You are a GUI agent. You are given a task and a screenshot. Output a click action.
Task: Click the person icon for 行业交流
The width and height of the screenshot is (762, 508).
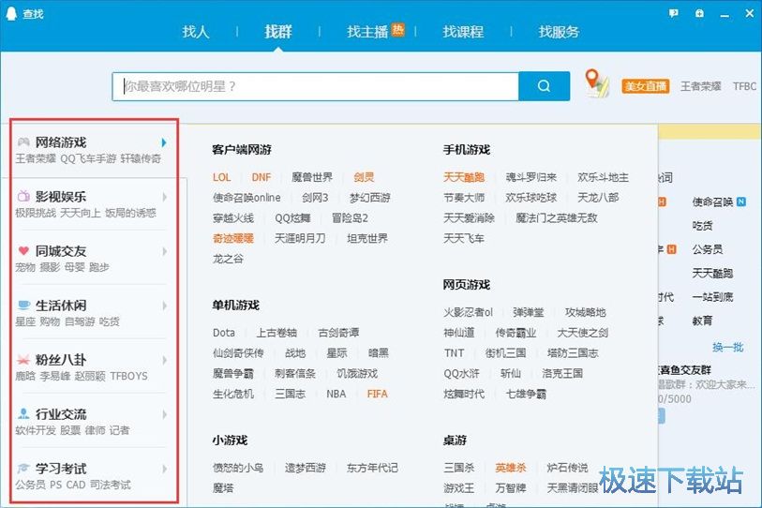(23, 413)
